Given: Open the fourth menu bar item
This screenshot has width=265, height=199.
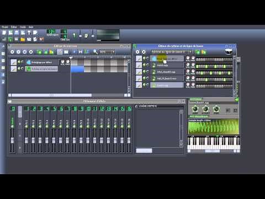Looking at the screenshot, I should [x=31, y=27].
